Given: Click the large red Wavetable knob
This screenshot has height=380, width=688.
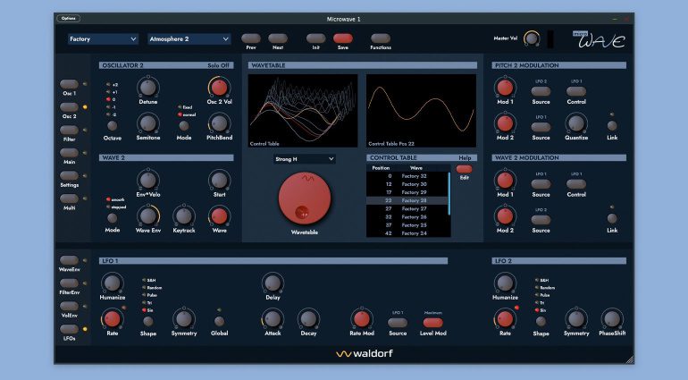Looking at the screenshot, I should 305,198.
